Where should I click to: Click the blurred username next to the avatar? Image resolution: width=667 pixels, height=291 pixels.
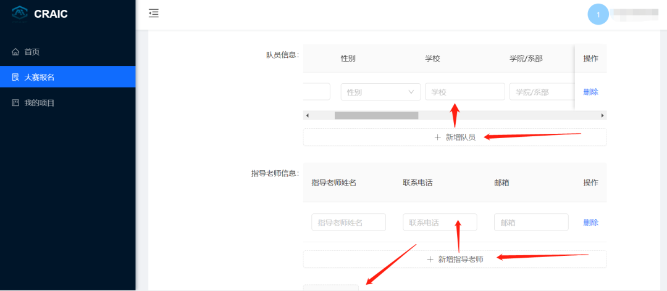tap(634, 14)
